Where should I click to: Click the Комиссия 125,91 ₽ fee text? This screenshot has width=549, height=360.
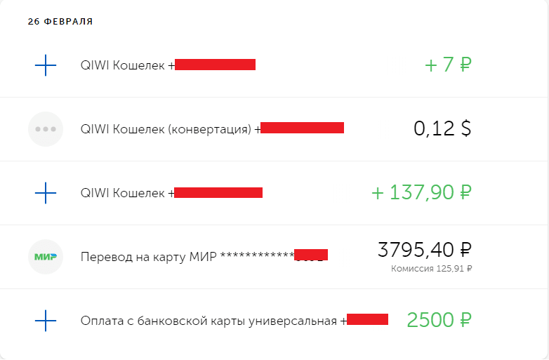click(432, 269)
